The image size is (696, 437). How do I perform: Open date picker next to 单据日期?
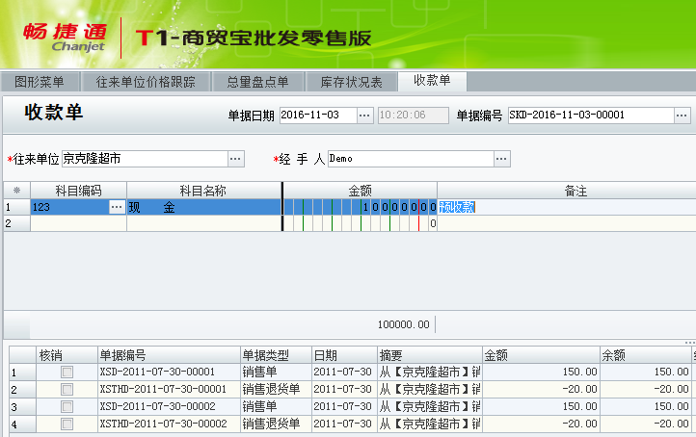(x=364, y=116)
